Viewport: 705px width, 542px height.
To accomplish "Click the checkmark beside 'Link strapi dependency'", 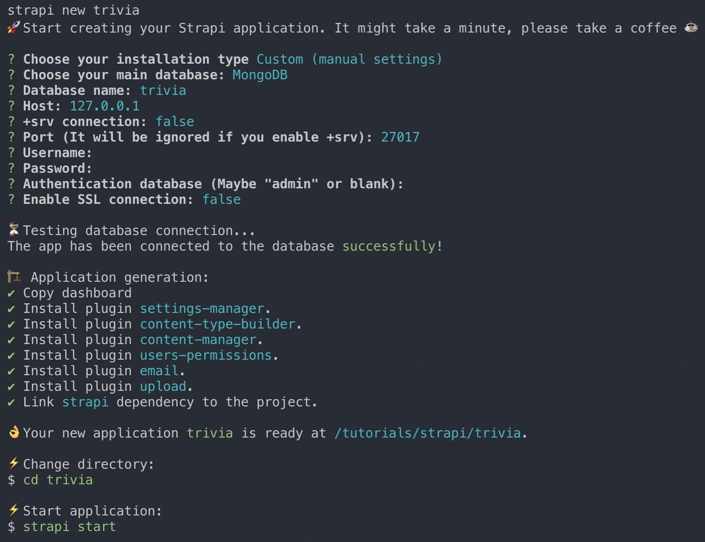I will tap(11, 402).
